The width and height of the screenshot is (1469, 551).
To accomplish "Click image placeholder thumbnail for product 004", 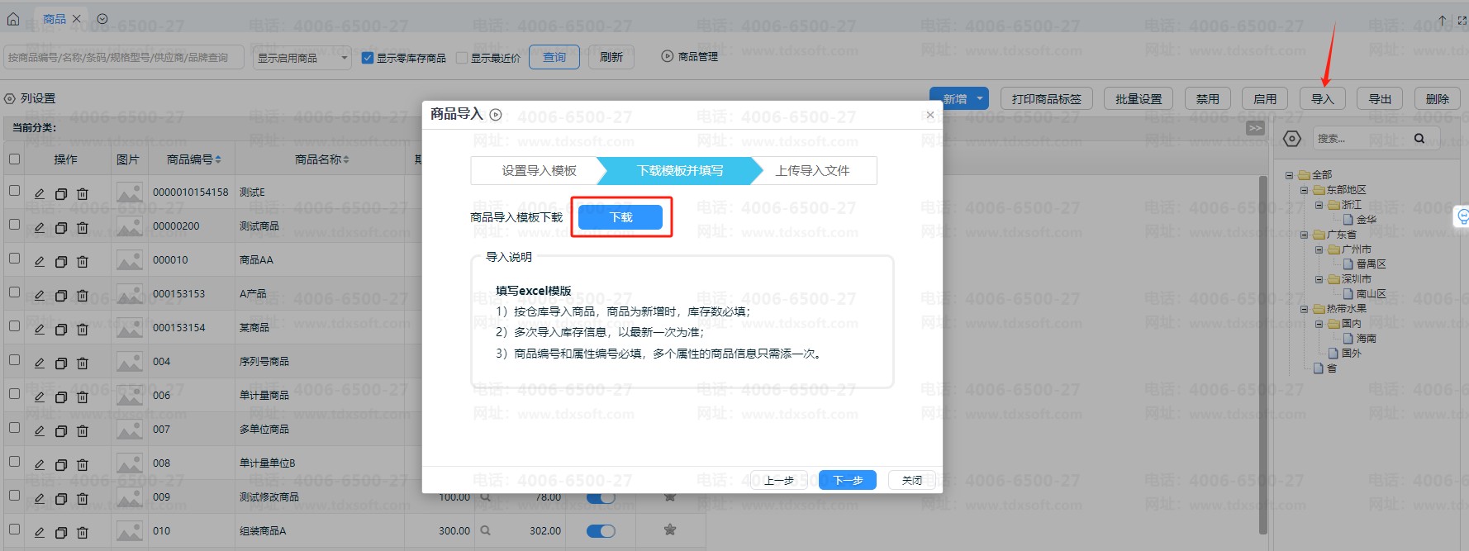I will click(x=130, y=362).
